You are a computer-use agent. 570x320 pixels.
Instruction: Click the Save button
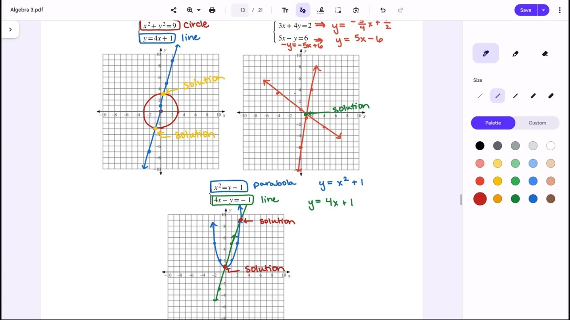point(525,10)
